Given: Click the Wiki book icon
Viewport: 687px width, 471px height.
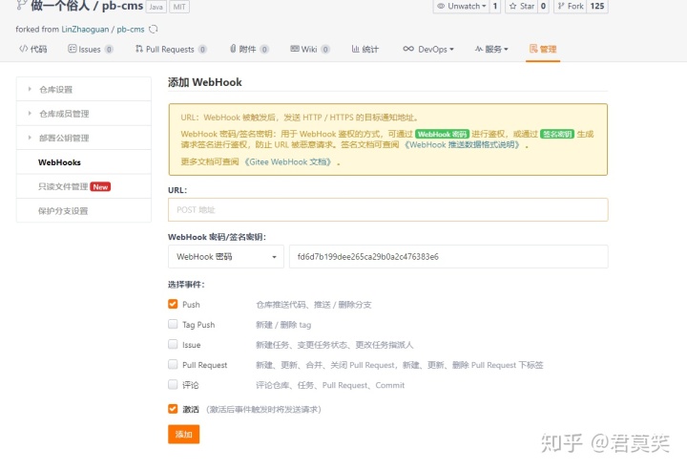Looking at the screenshot, I should 295,49.
